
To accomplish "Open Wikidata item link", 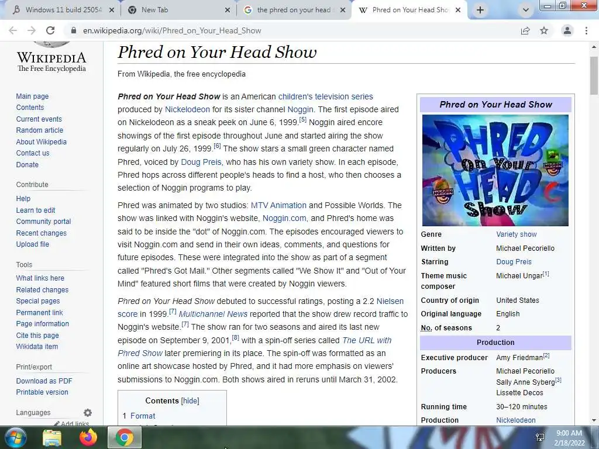I will point(37,347).
